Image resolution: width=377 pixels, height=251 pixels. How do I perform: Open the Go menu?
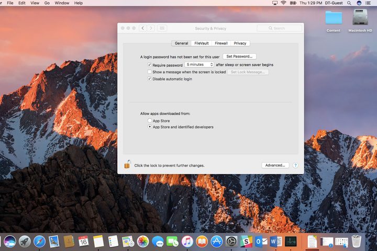47,3
